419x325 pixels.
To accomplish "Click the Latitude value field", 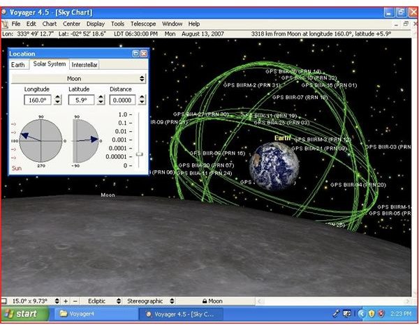I will [81, 100].
